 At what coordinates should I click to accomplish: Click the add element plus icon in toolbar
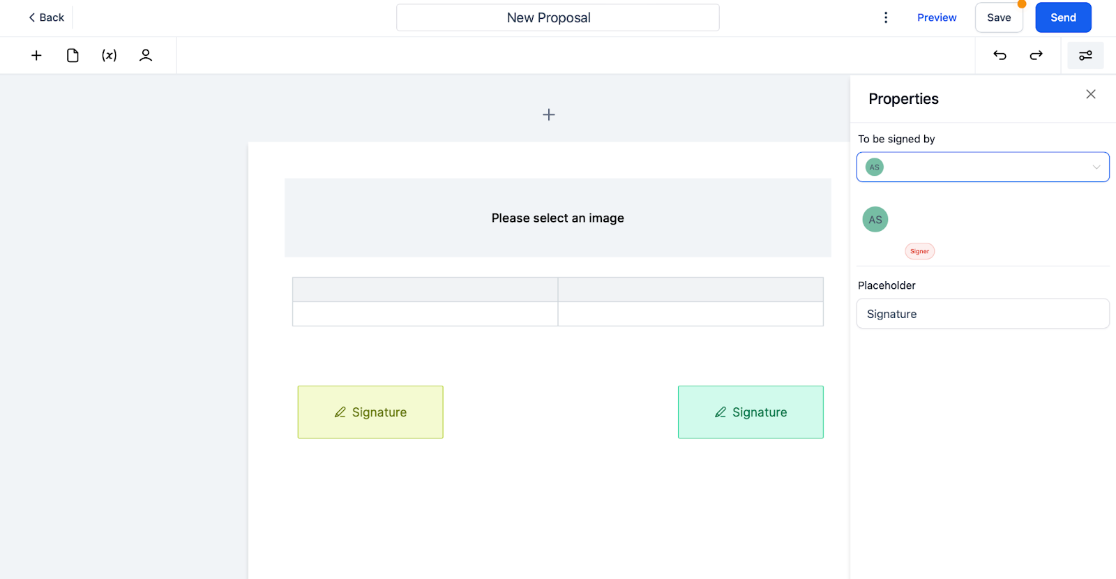(x=36, y=55)
